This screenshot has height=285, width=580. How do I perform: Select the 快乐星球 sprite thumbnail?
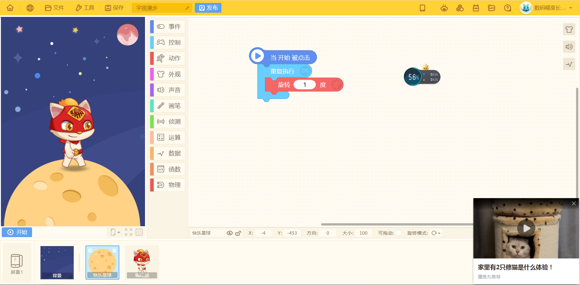[x=102, y=262]
